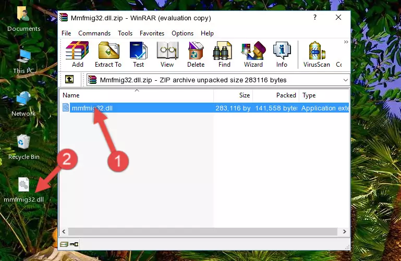This screenshot has width=401, height=261.
Task: Select the Network desktop icon
Action: point(23,104)
